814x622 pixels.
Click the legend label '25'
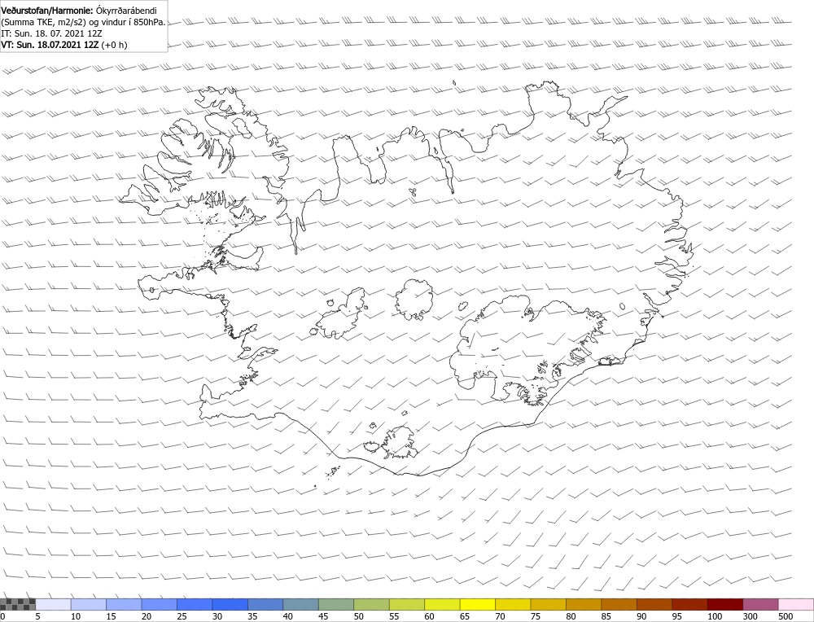[x=182, y=616]
